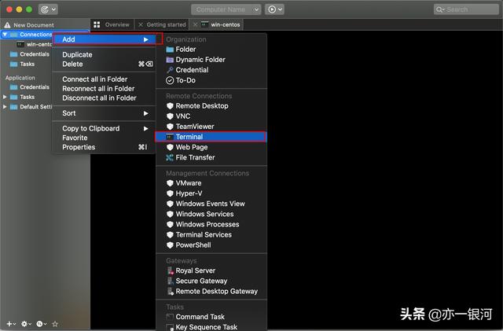Screen dimensions: 503x331
Task: Click the Royal Server icon
Action: click(x=170, y=270)
